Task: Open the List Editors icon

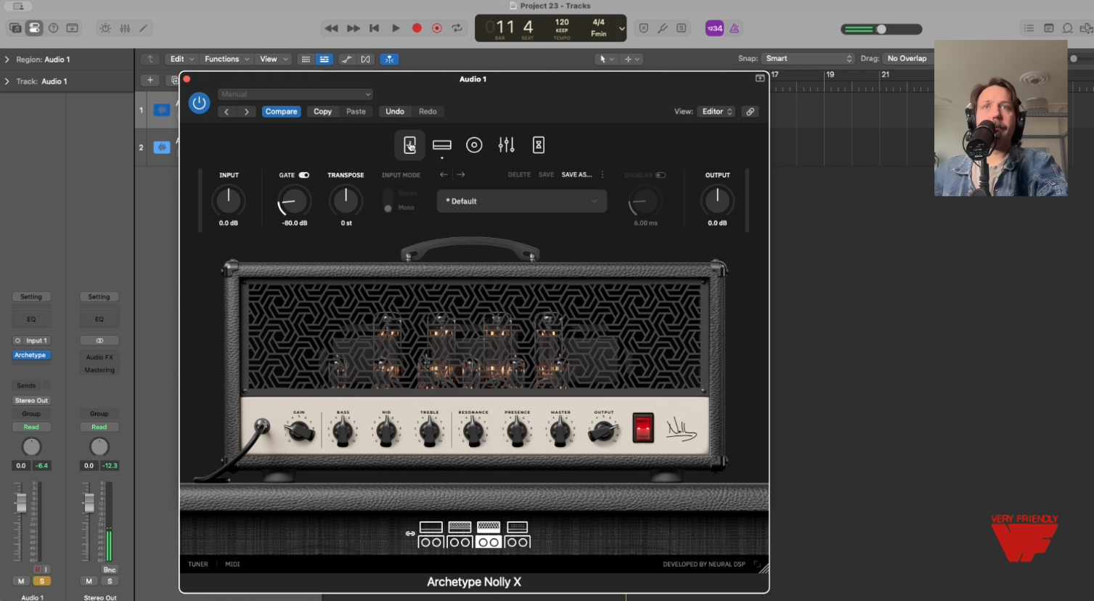Action: [x=1029, y=28]
